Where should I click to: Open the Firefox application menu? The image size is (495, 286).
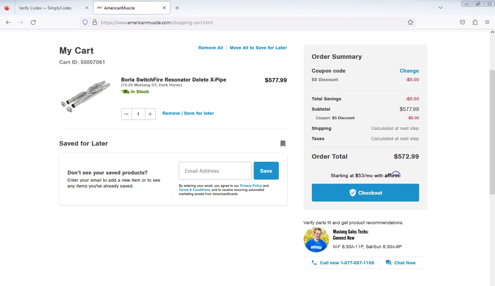point(487,22)
